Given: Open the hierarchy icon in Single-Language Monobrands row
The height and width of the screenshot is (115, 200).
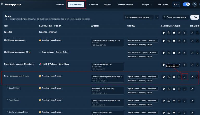Looking at the screenshot, I should click(197, 77).
